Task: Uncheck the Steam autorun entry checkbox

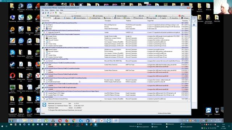Action: coord(44,29)
